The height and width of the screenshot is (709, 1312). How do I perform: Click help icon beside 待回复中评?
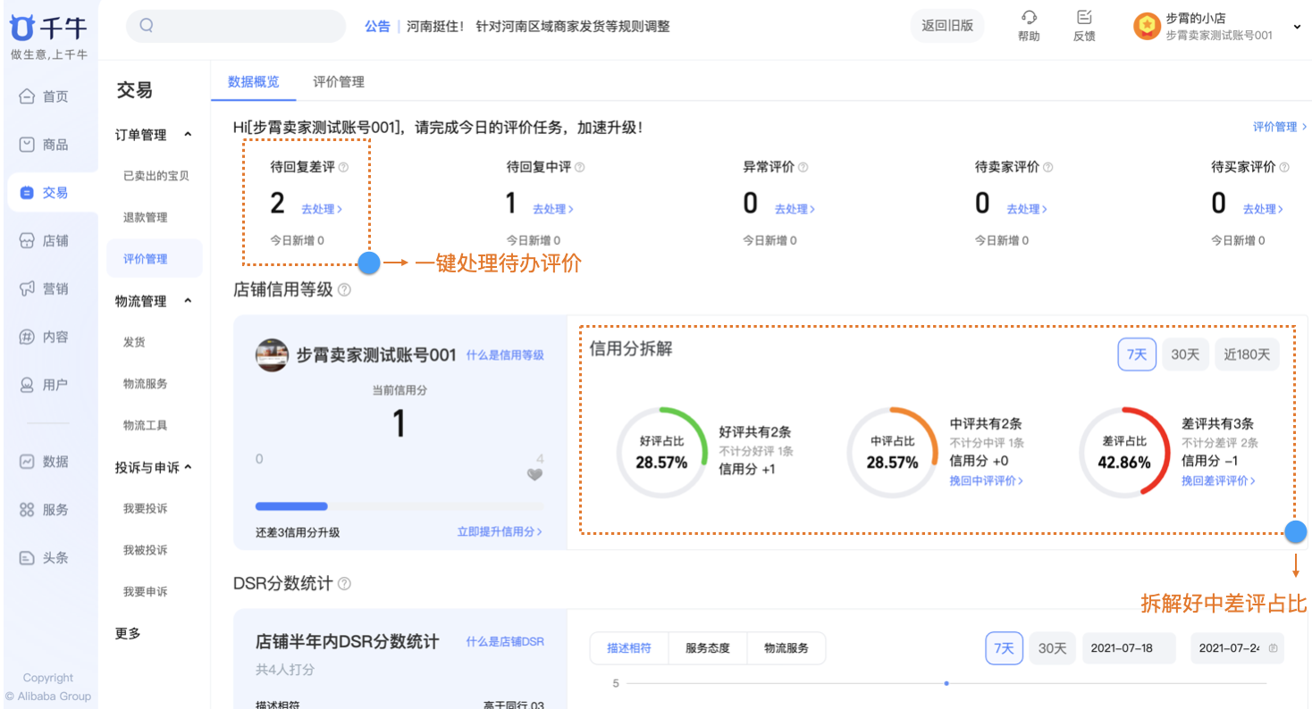click(x=580, y=167)
